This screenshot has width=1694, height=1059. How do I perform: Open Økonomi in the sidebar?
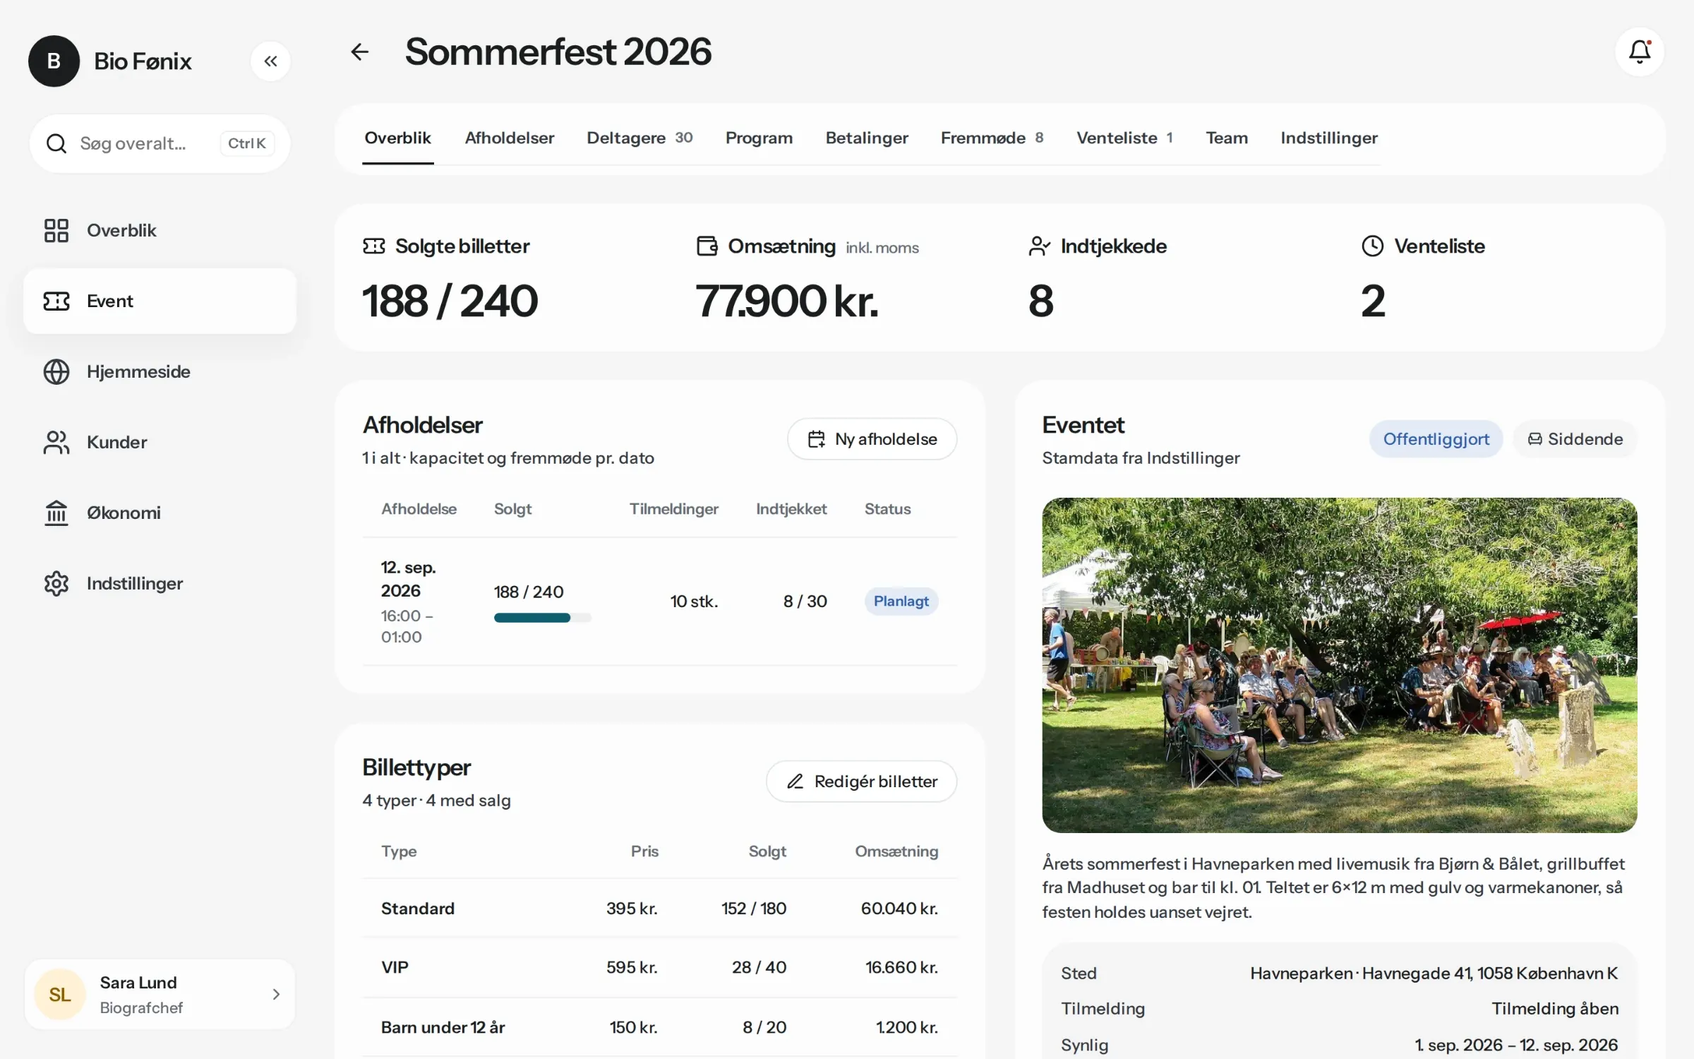click(160, 513)
